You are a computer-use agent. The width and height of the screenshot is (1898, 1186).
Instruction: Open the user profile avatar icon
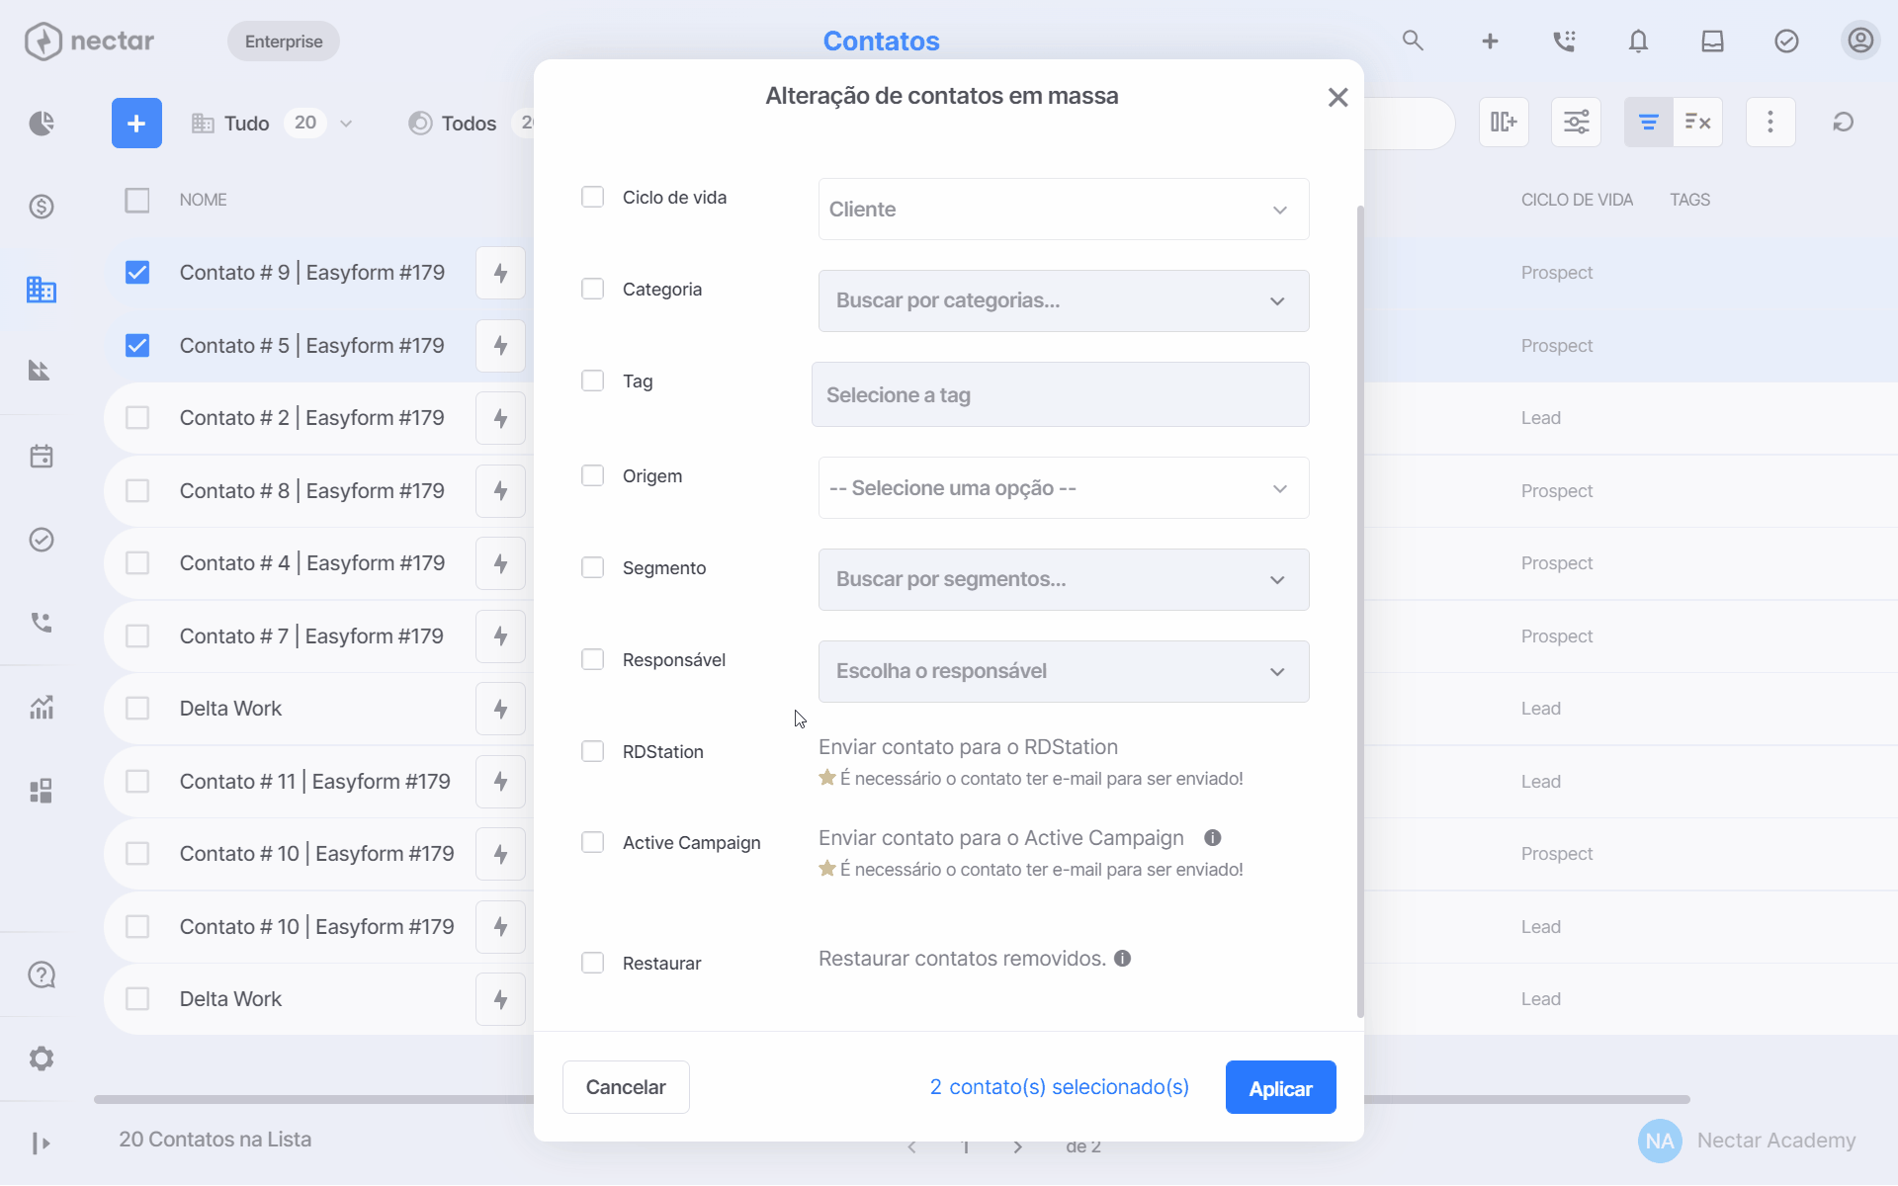click(1860, 41)
